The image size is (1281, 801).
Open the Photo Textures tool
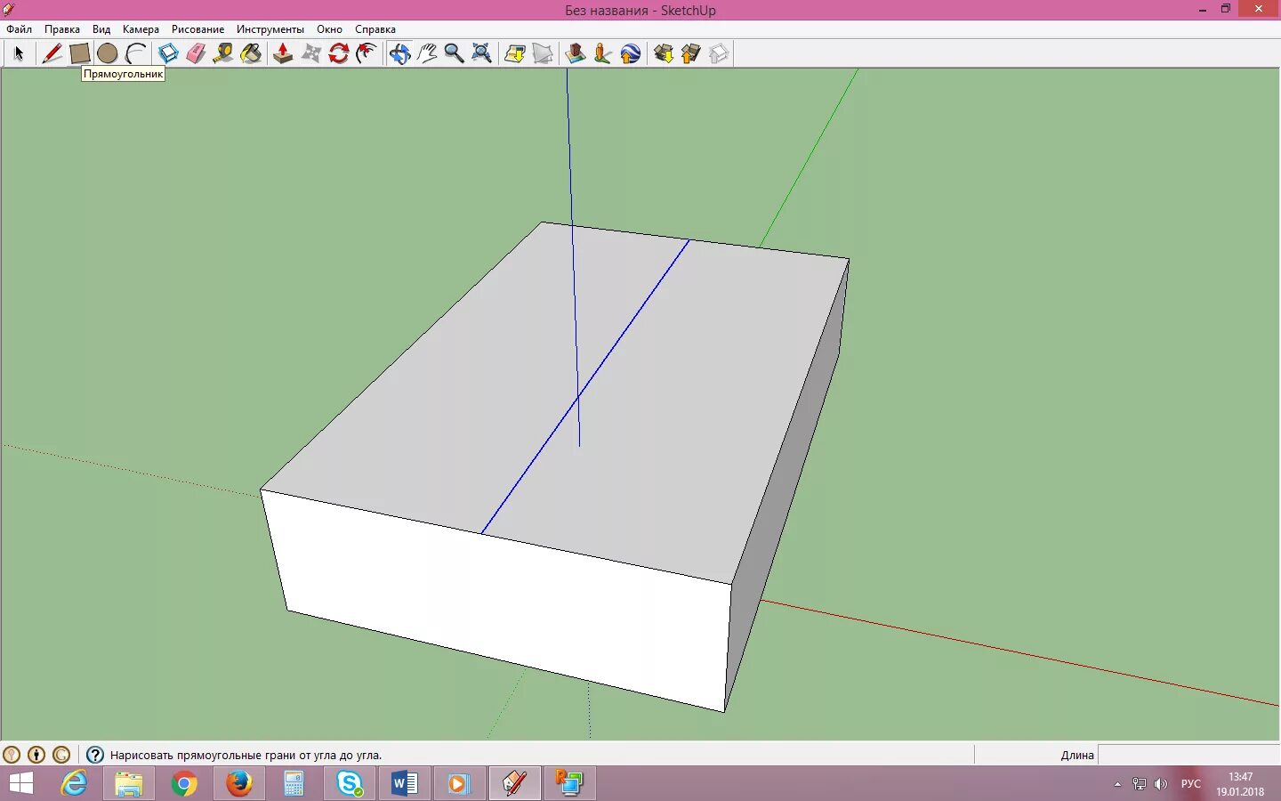[603, 53]
